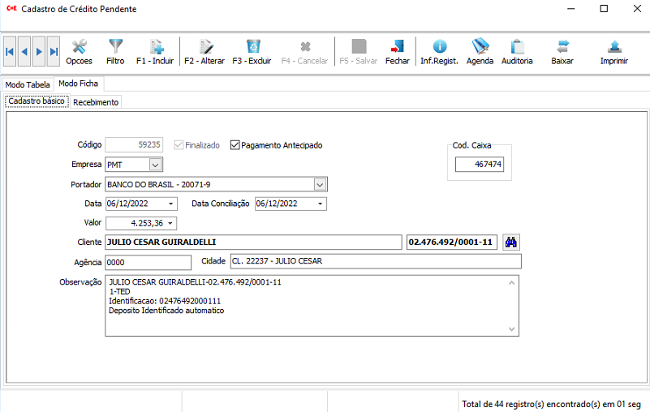
Task: Open the Data Conciliação date picker
Action: 321,204
